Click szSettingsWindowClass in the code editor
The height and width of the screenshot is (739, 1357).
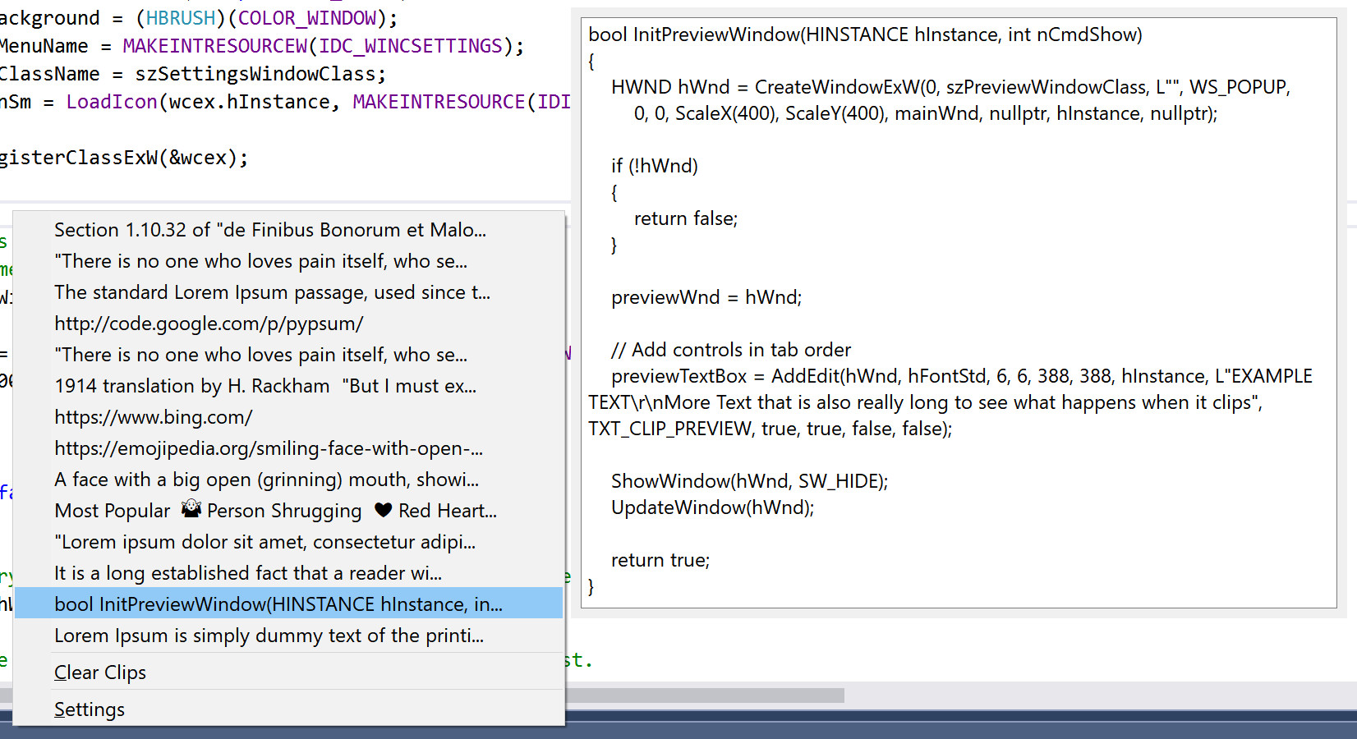click(255, 74)
